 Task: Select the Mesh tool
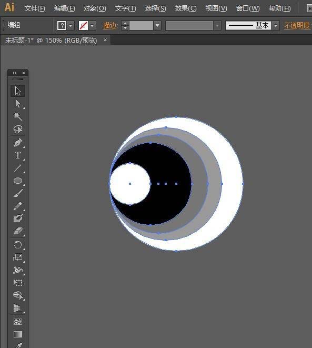18,321
